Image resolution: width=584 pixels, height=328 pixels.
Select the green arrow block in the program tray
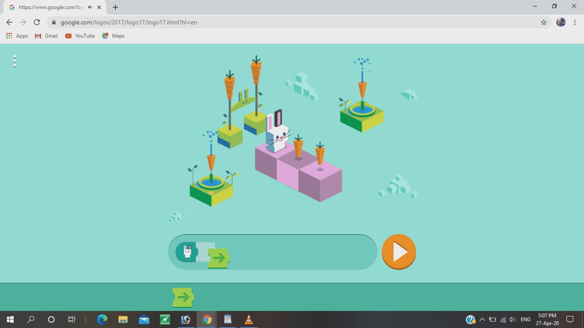(x=219, y=258)
